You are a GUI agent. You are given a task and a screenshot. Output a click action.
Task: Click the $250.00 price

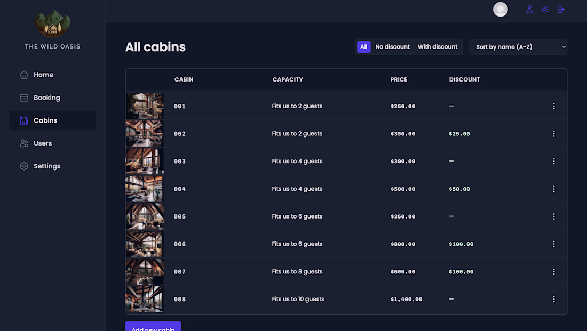tap(403, 106)
